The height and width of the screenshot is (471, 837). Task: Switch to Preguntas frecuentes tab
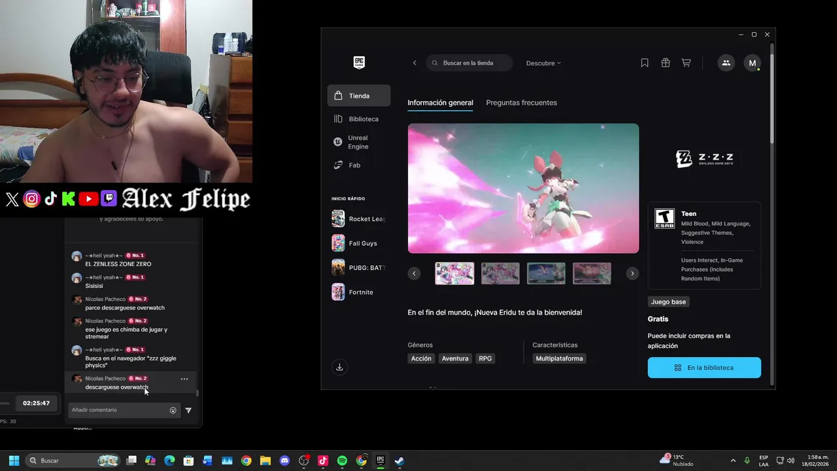(x=521, y=103)
